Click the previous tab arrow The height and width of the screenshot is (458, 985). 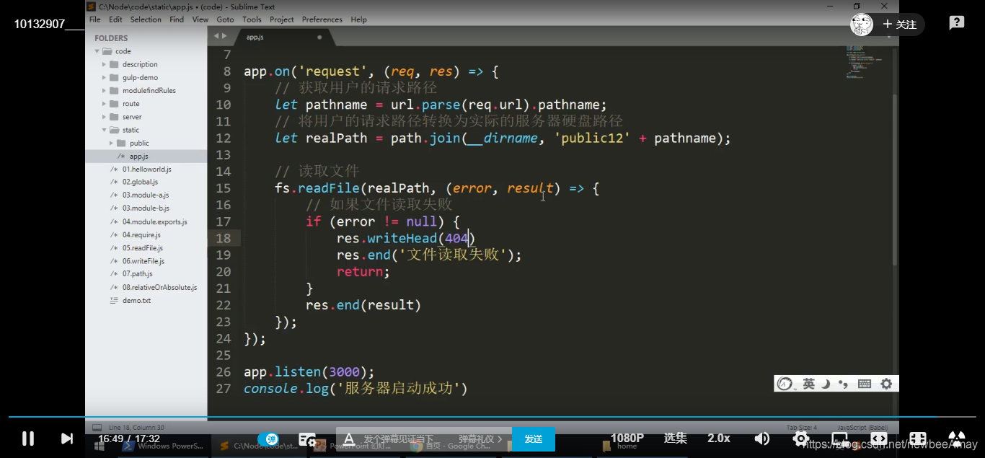(x=215, y=36)
